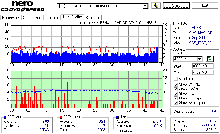Click the Exit button
Screen dimensions: 220x134
[x=205, y=5]
